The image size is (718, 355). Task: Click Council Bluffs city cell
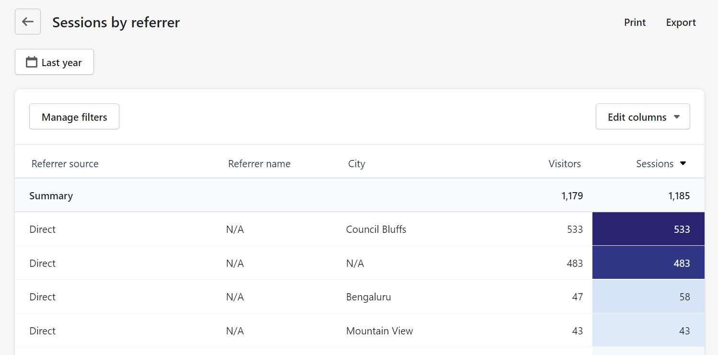(376, 229)
